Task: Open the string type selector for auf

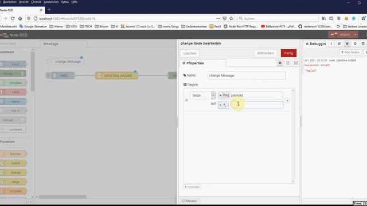Action: (x=222, y=105)
